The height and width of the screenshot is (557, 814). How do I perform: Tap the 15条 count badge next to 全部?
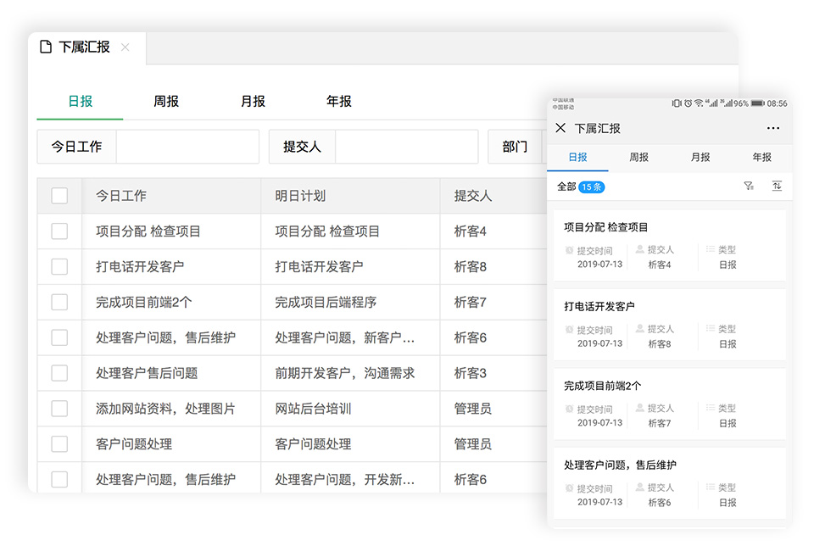(591, 187)
